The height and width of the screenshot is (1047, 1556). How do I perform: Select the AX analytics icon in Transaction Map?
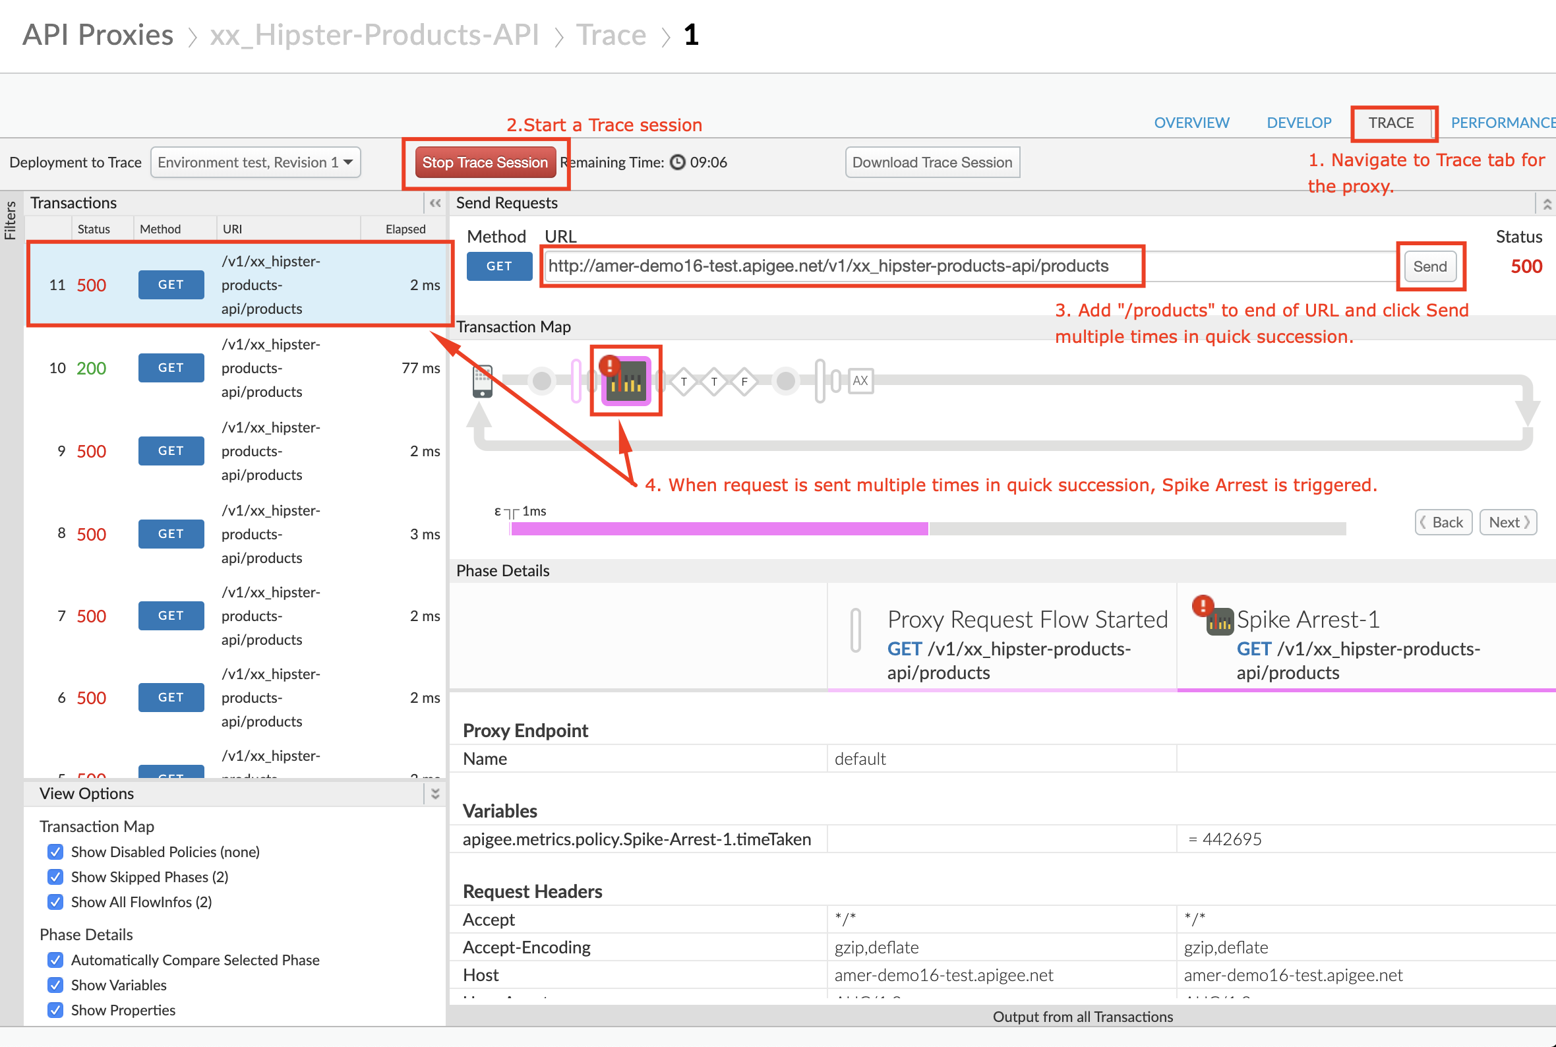point(860,380)
